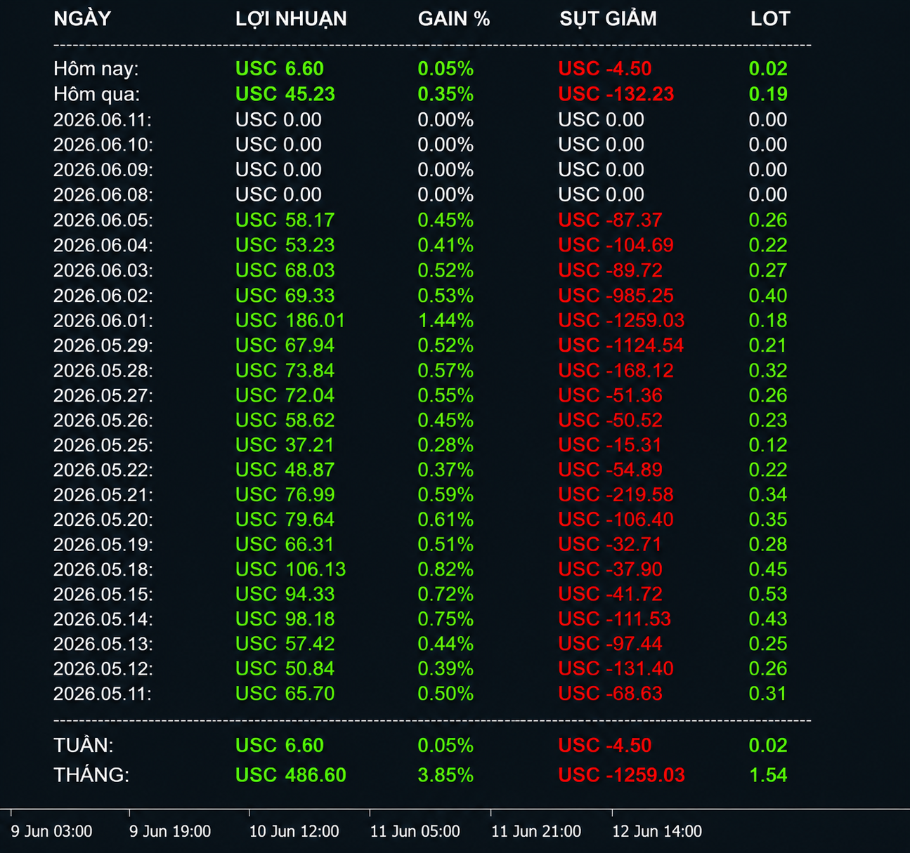The width and height of the screenshot is (910, 853).
Task: Select date row 2026.06.08
Action: (103, 194)
